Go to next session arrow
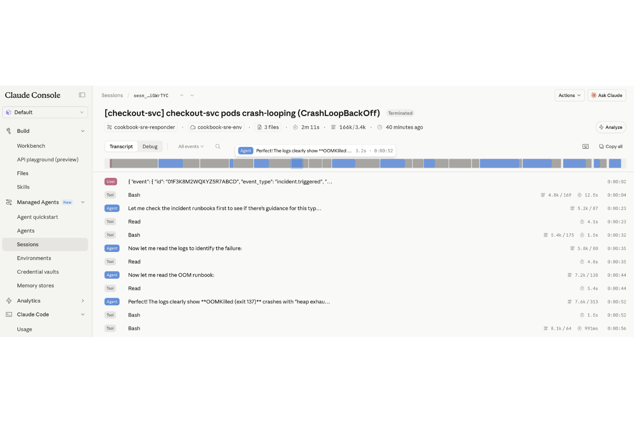634x423 pixels. pos(192,96)
